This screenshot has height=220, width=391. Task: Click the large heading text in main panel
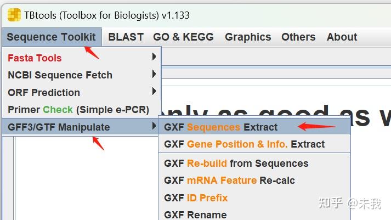[x=274, y=114]
